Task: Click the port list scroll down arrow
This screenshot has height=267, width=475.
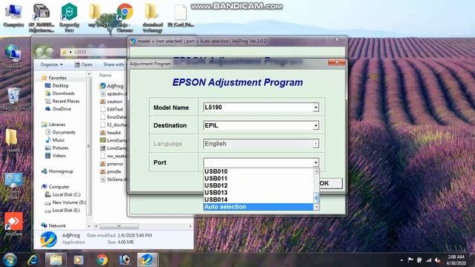Action: click(316, 207)
